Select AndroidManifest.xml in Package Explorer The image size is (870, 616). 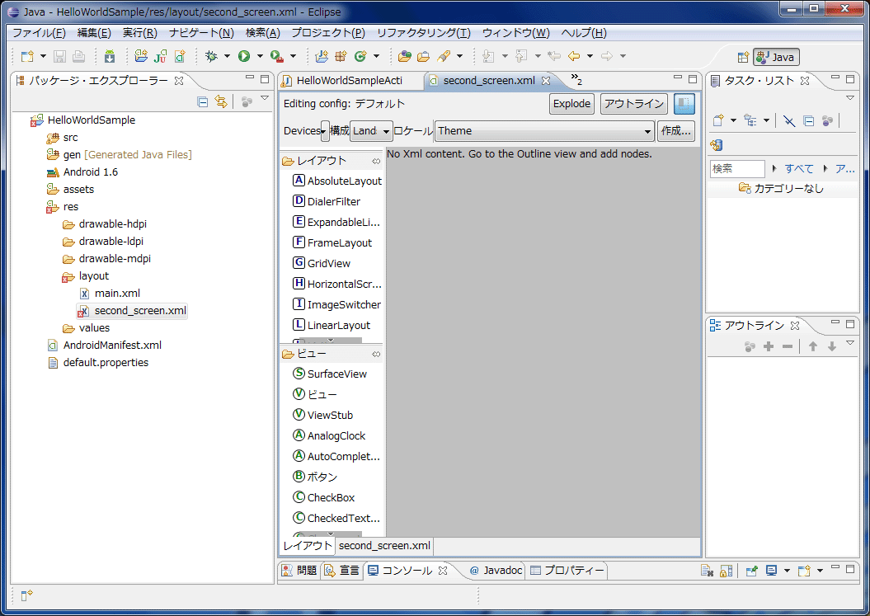pyautogui.click(x=112, y=346)
